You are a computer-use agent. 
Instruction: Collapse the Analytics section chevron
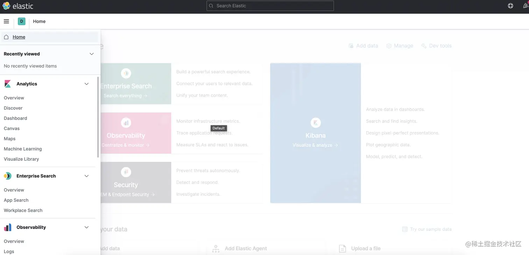[86, 84]
